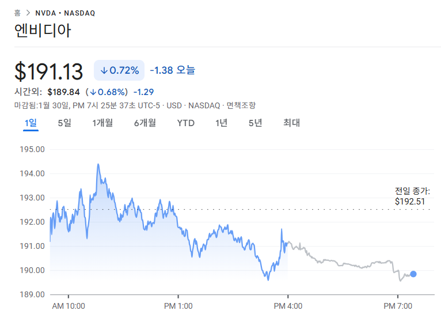441x322 pixels.
Task: Click the $191.13 main price
Action: tap(49, 71)
